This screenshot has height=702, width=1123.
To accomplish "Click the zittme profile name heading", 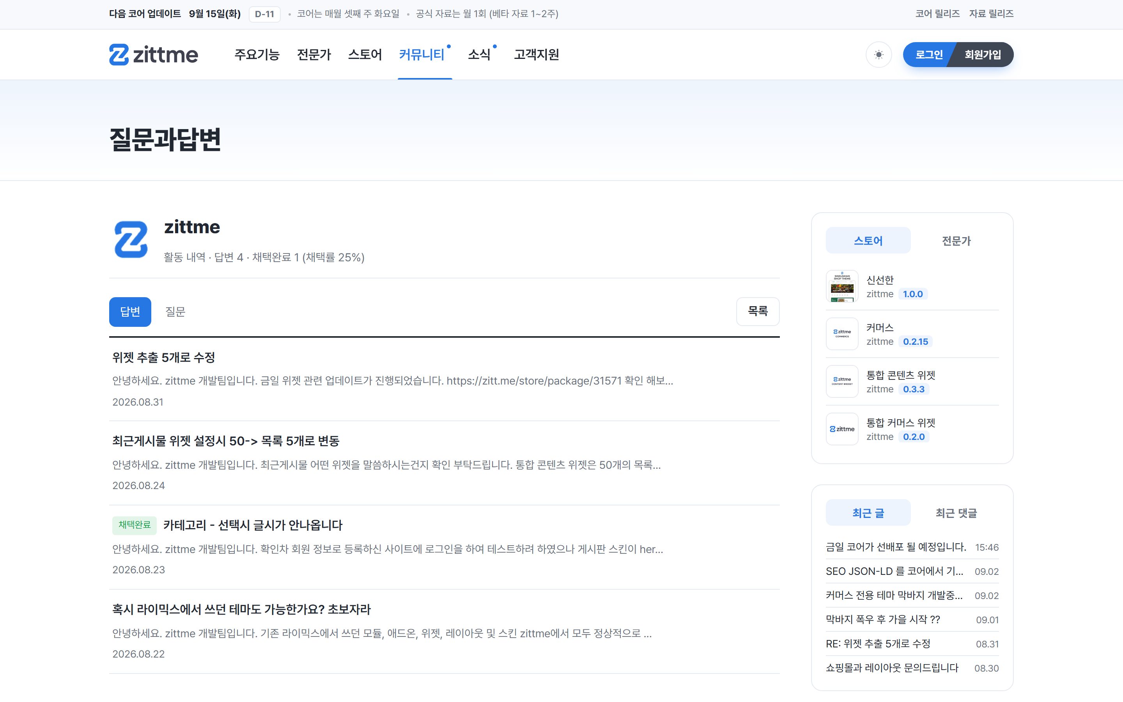I will pos(192,227).
